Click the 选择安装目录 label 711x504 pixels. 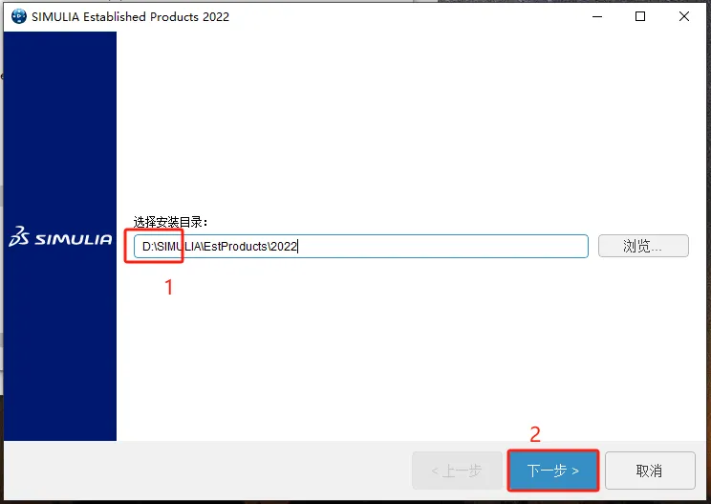[170, 222]
